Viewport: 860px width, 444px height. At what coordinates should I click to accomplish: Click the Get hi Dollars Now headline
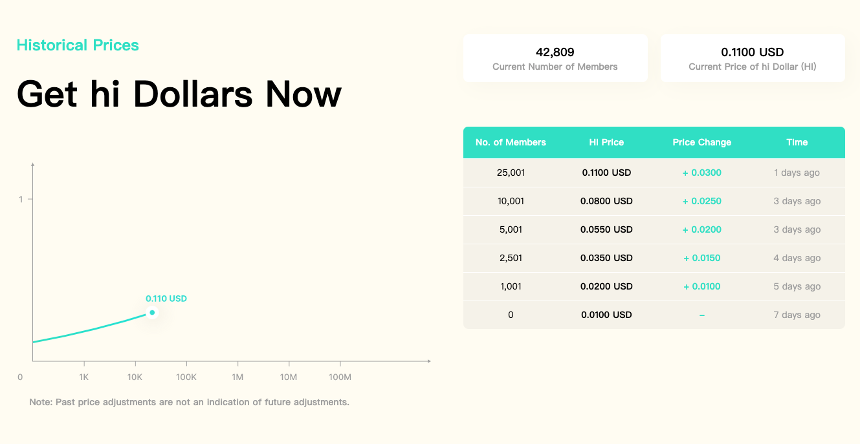[179, 94]
